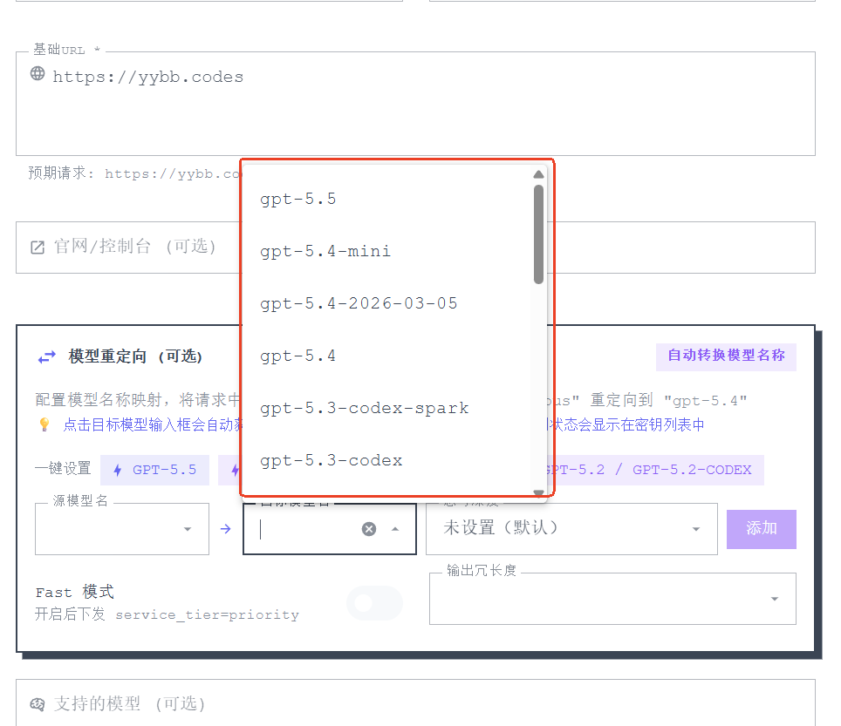Viewport: 841px width, 726px height.
Task: Click the globe icon beside base URL
Action: pos(38,73)
